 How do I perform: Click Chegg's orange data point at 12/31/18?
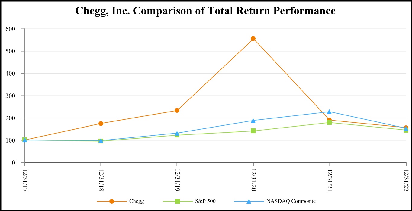[x=101, y=124]
